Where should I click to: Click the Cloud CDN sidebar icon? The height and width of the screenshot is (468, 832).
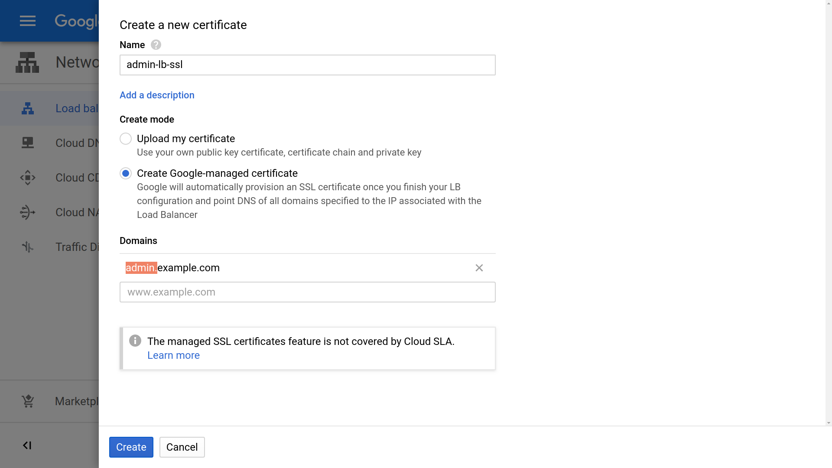(x=28, y=178)
